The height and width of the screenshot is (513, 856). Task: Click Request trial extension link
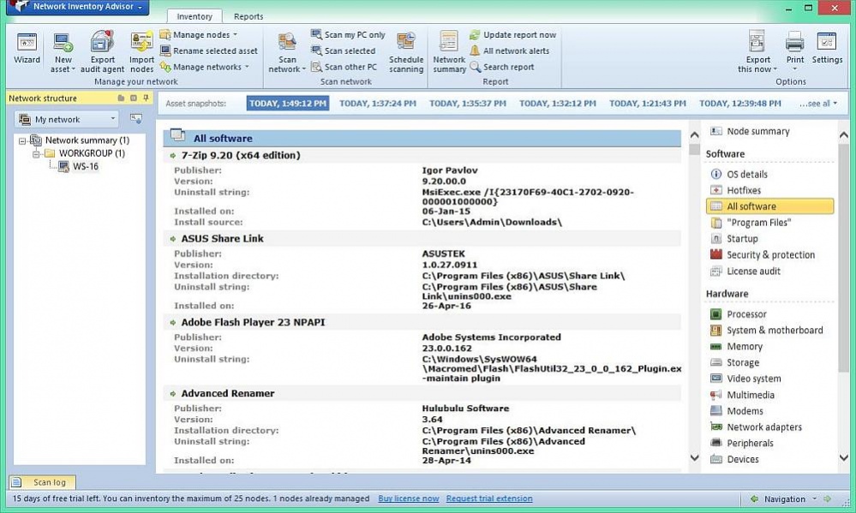489,498
